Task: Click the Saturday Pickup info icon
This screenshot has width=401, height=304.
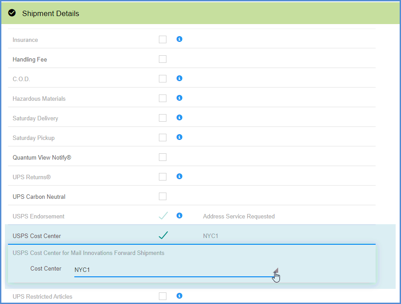Action: pos(179,137)
